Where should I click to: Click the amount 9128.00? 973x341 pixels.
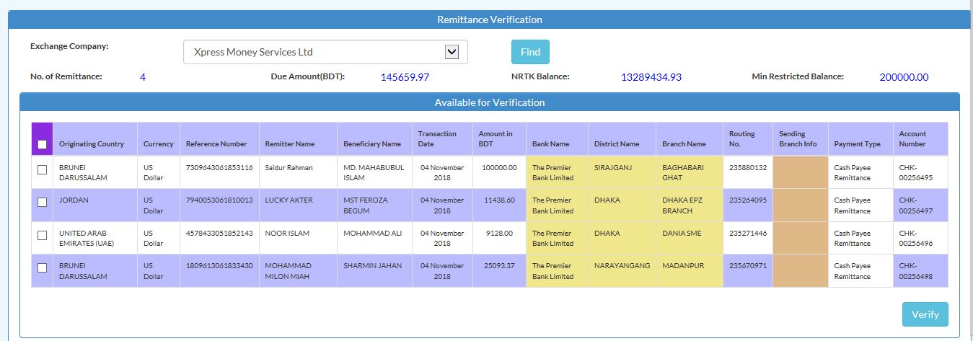coord(499,233)
